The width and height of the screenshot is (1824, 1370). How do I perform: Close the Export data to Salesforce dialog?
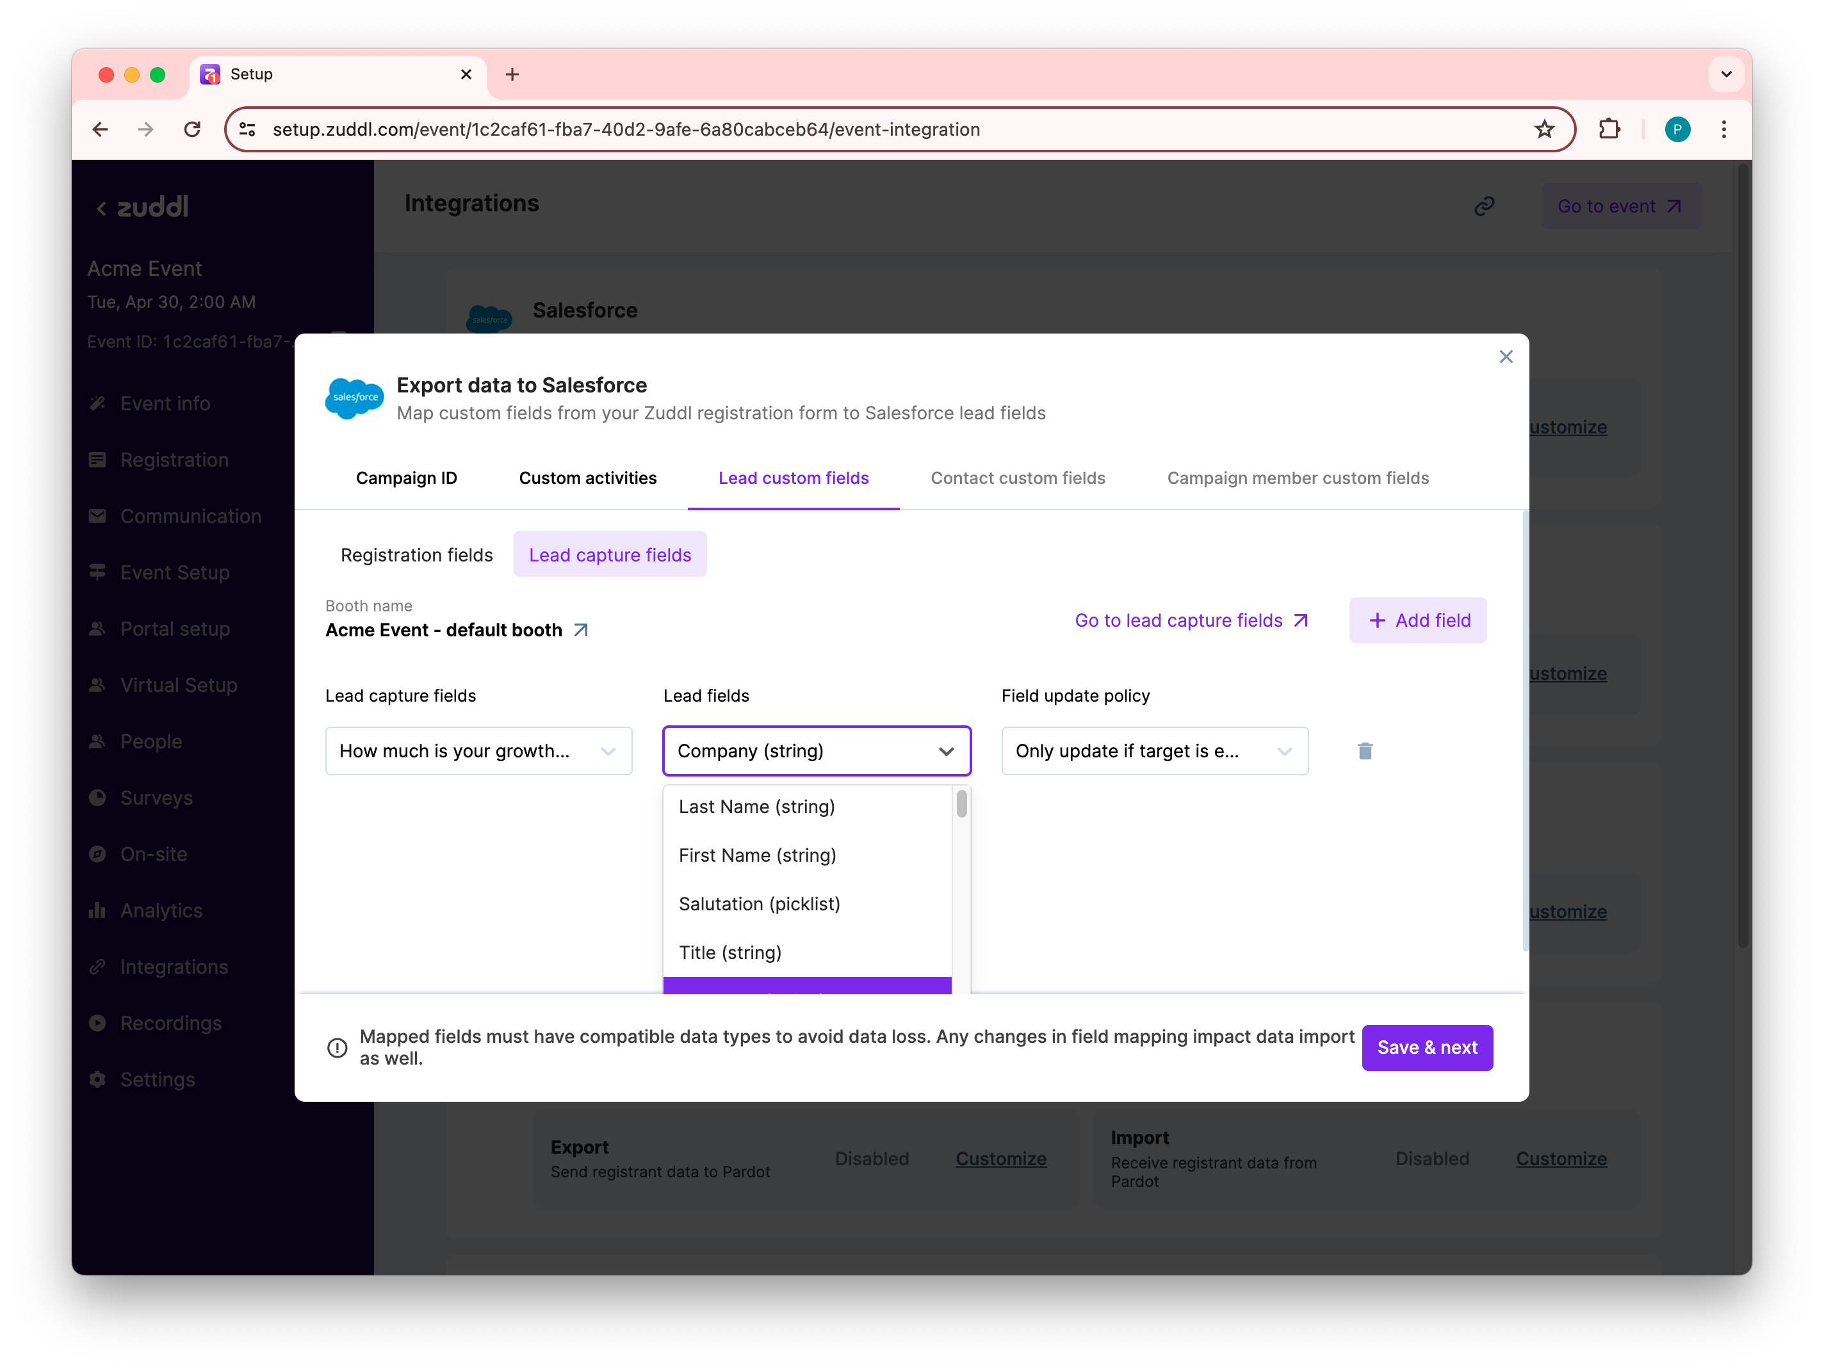[x=1506, y=357]
